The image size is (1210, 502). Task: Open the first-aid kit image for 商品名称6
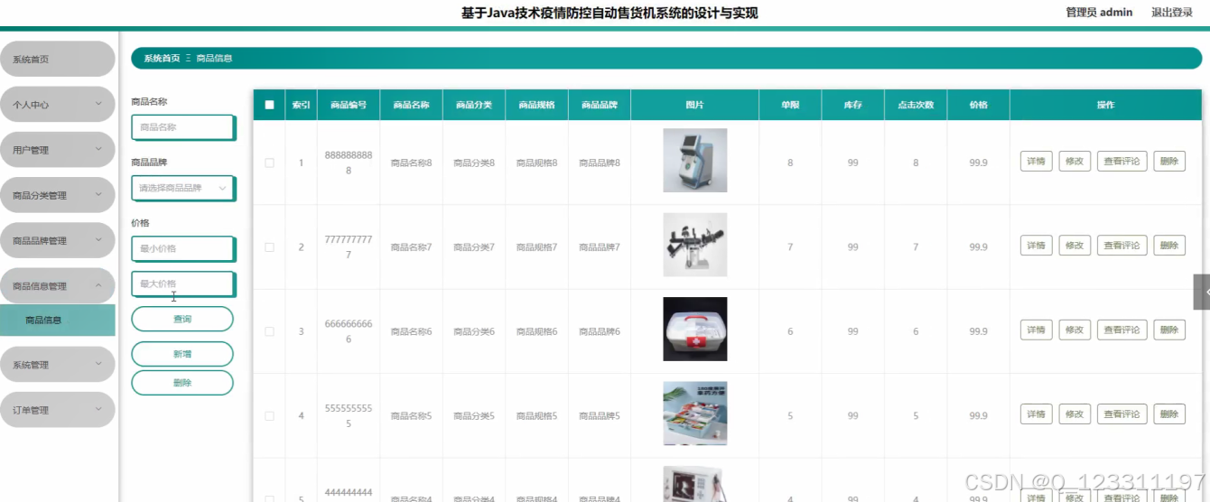pyautogui.click(x=694, y=330)
